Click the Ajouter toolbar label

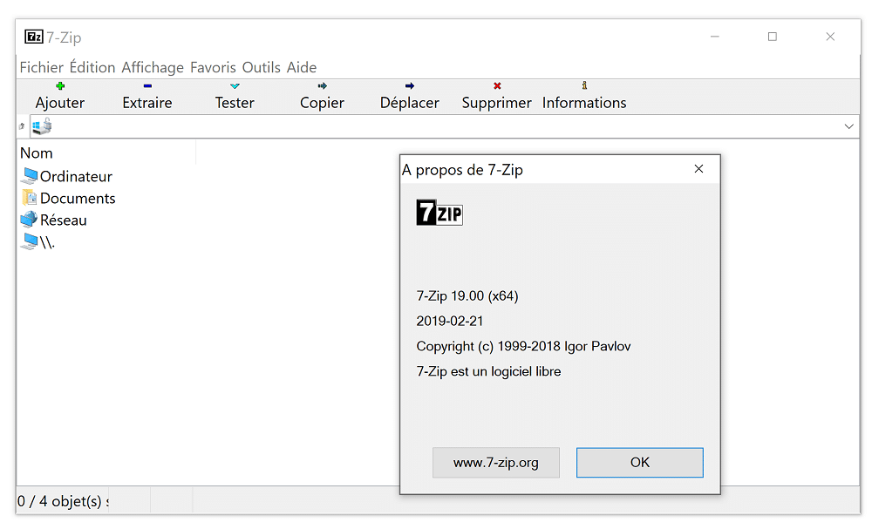tap(60, 103)
